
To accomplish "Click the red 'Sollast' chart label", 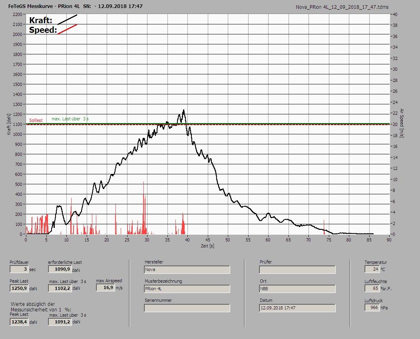I will tap(36, 120).
